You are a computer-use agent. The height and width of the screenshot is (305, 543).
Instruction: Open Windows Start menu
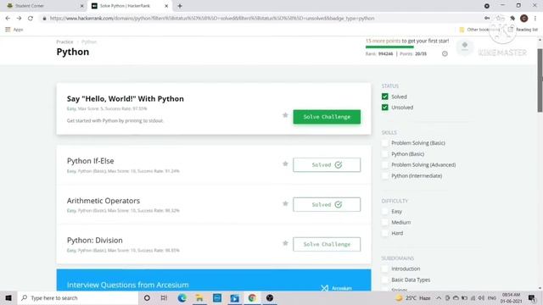coord(8,297)
